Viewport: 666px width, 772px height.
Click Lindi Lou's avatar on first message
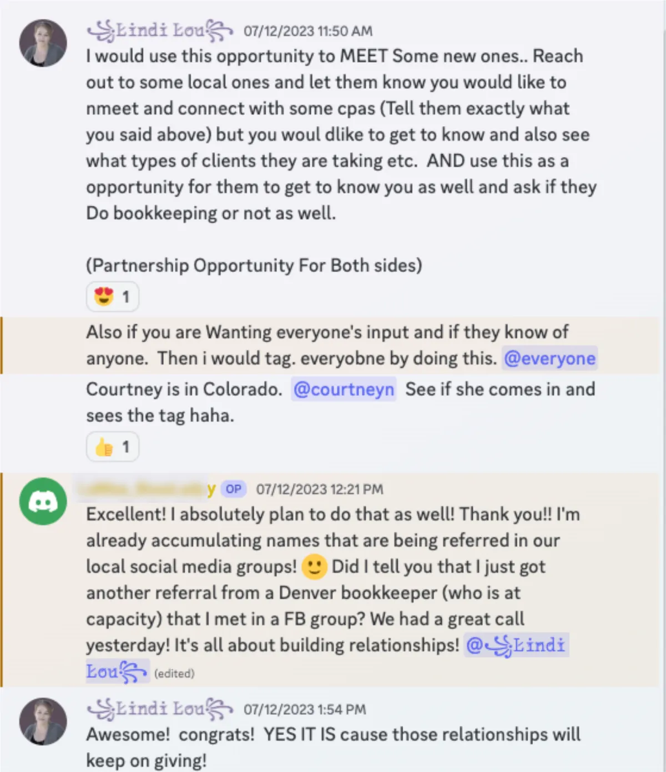pyautogui.click(x=43, y=43)
